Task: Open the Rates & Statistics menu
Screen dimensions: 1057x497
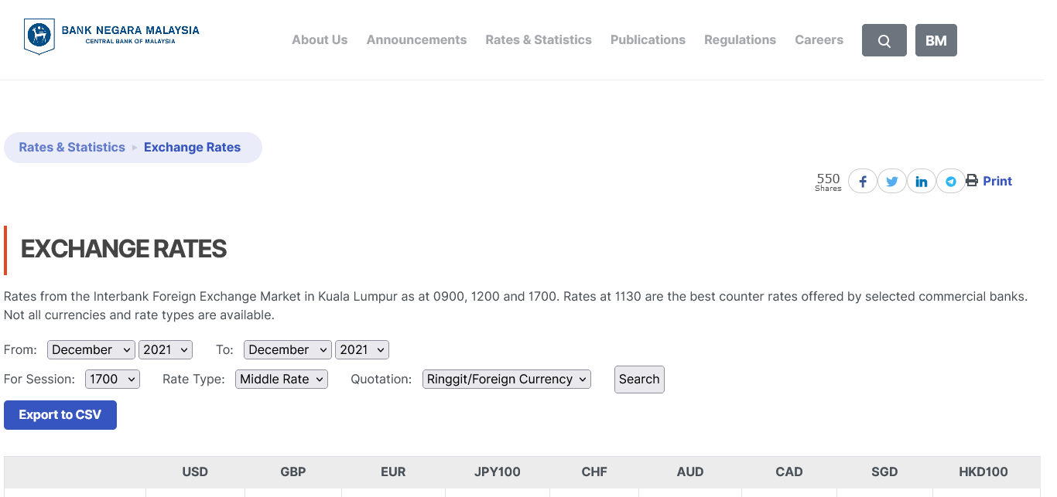Action: [x=539, y=39]
